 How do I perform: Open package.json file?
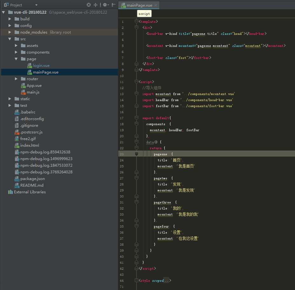[x=32, y=178]
